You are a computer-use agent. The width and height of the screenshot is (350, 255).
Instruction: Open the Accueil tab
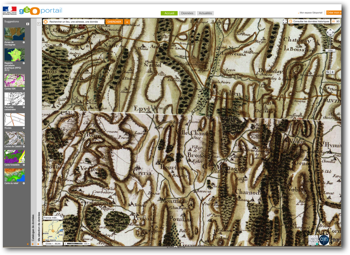click(169, 13)
